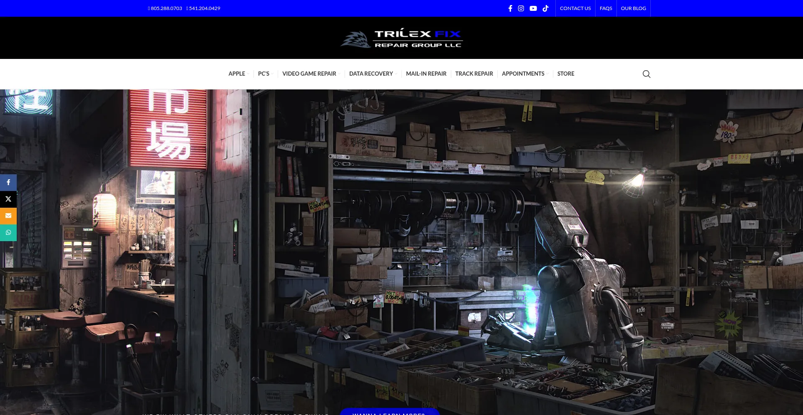Viewport: 803px width, 415px height.
Task: Click the Trilex Fix logo
Action: click(401, 38)
